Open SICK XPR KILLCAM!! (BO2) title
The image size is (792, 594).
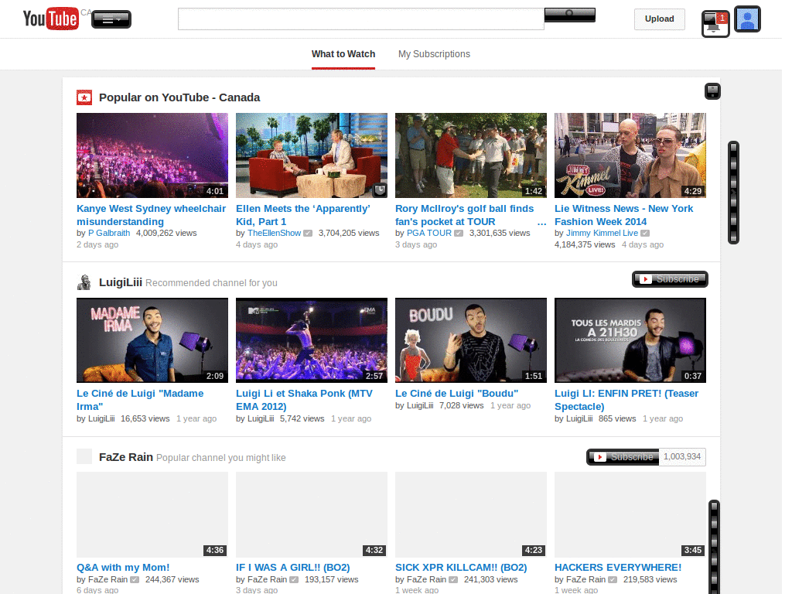pos(461,567)
